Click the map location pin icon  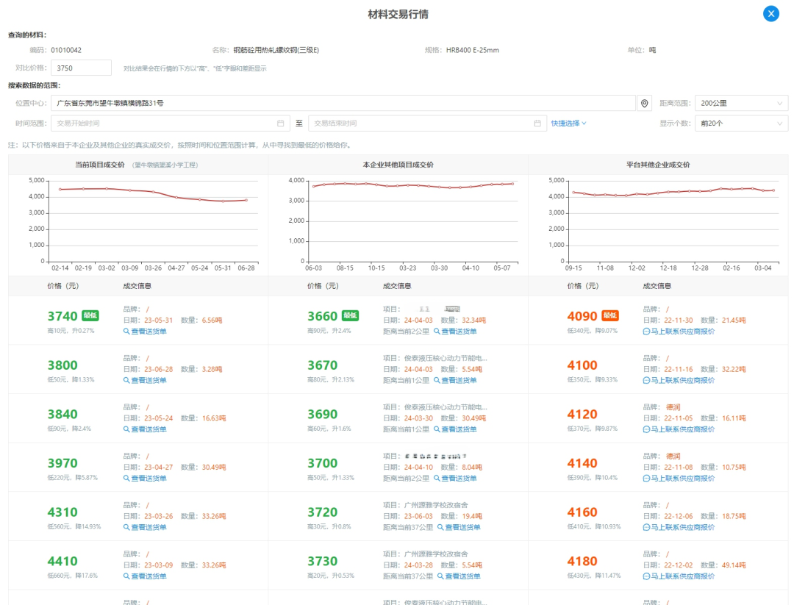coord(645,104)
